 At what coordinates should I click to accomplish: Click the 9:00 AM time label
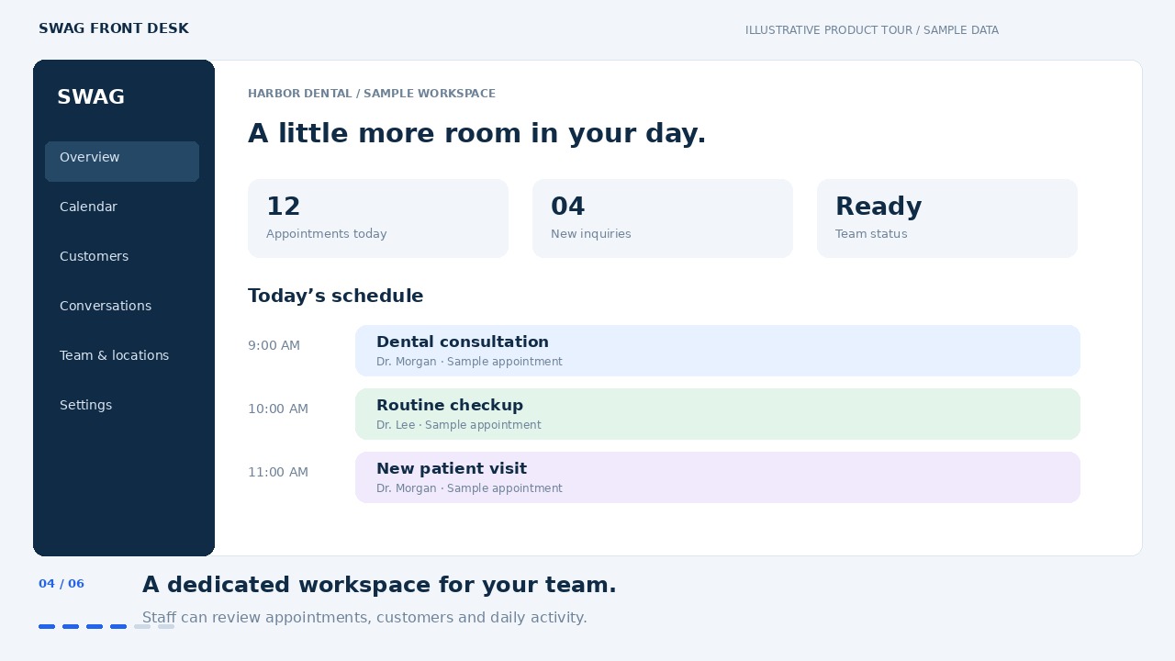pos(274,346)
